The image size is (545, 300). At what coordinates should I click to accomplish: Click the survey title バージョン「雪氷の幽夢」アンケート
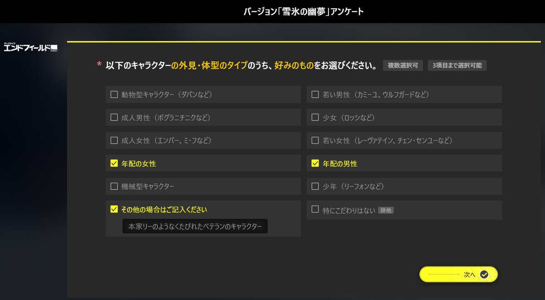tap(304, 12)
